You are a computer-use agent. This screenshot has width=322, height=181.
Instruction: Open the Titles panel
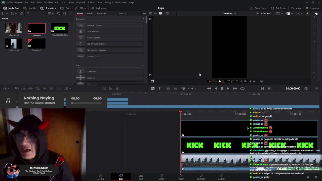(x=65, y=8)
